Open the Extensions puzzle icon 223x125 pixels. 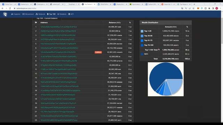tap(209, 8)
